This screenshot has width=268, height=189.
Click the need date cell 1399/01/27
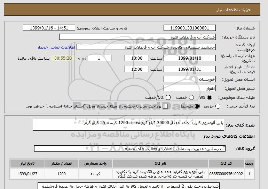(x=27, y=174)
